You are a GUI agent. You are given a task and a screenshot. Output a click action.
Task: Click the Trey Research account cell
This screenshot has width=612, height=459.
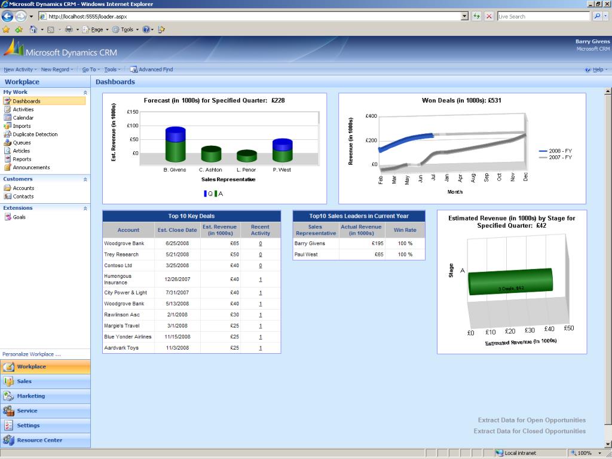[x=128, y=255]
